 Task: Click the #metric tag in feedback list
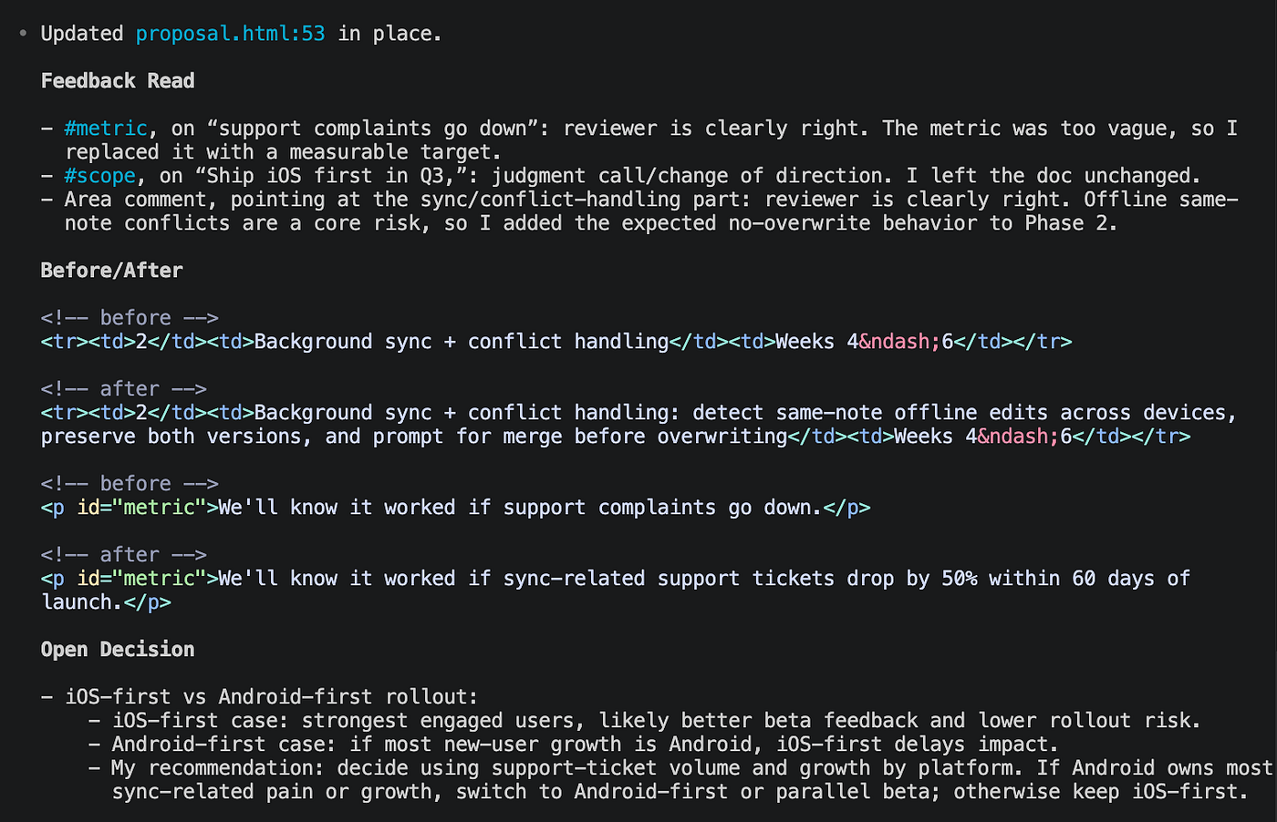pyautogui.click(x=106, y=128)
